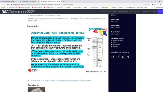Click the RSA Conference 2022 logo
This screenshot has height=92, width=163.
[x=18, y=12]
